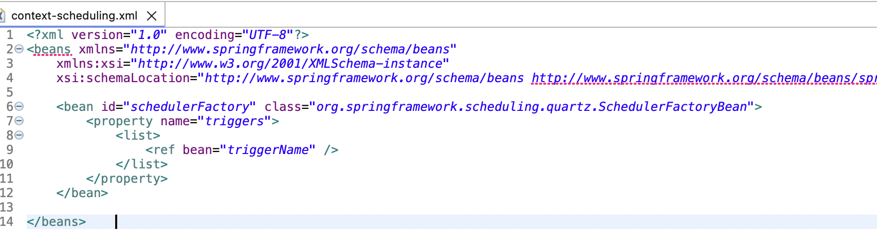
Task: Click the schedulerFactory id value
Action: point(190,107)
